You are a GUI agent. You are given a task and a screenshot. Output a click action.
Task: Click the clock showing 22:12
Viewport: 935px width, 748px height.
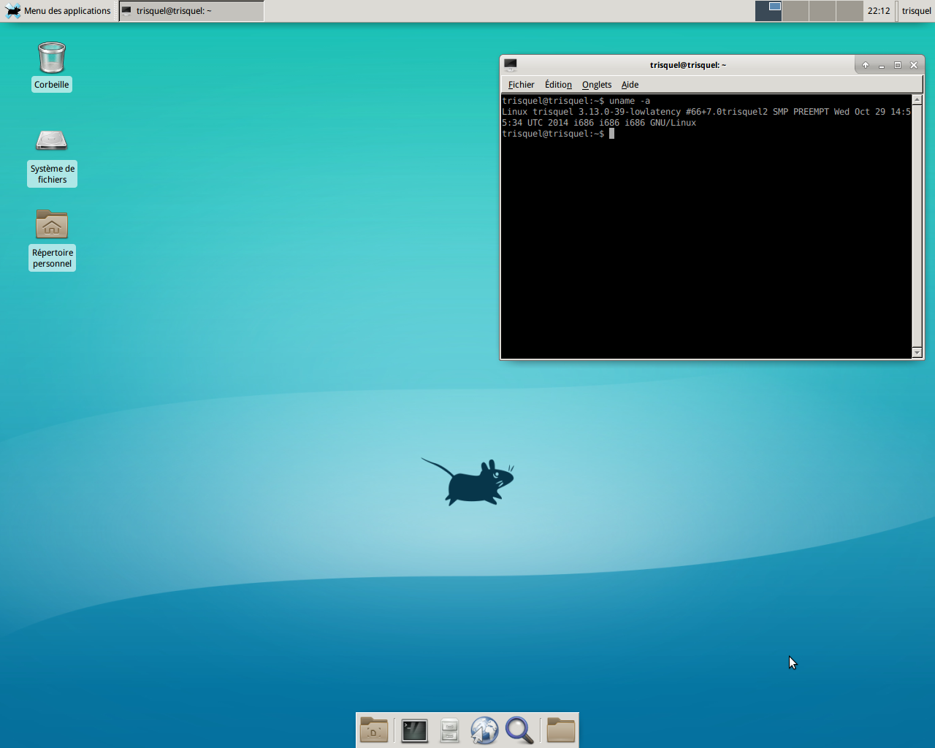[x=879, y=11]
